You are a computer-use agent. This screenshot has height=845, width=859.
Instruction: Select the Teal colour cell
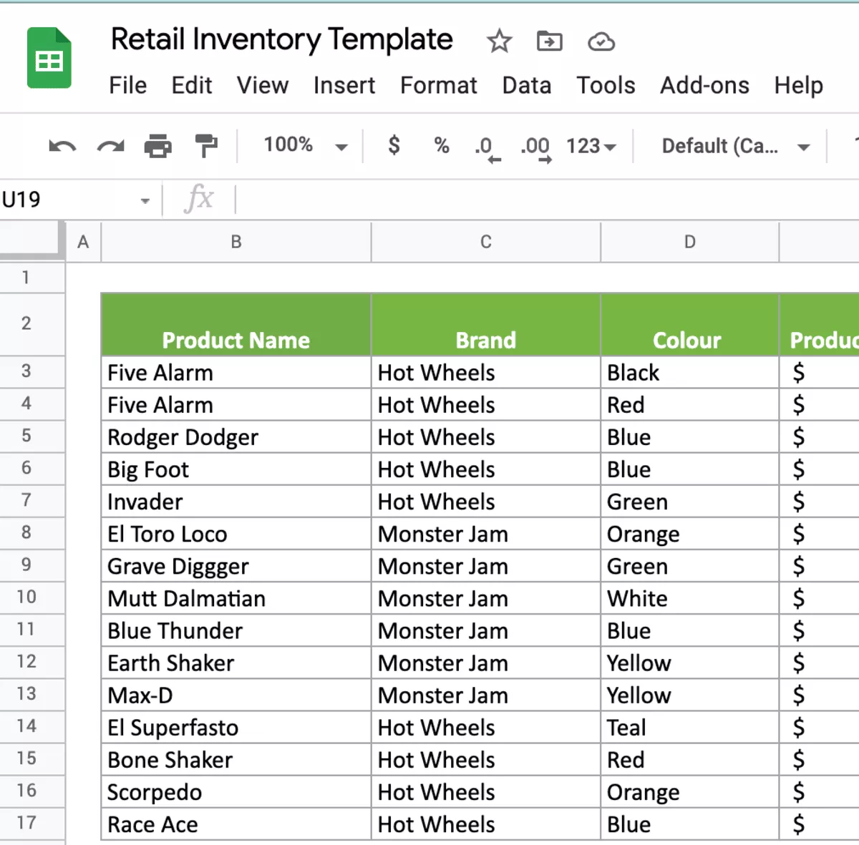[690, 727]
